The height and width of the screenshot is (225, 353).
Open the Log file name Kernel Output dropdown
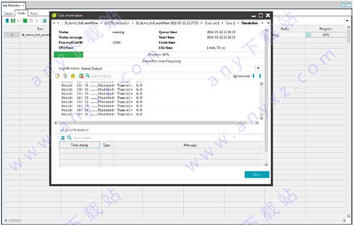(x=258, y=68)
